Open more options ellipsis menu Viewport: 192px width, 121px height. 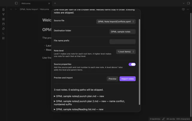click(x=188, y=9)
